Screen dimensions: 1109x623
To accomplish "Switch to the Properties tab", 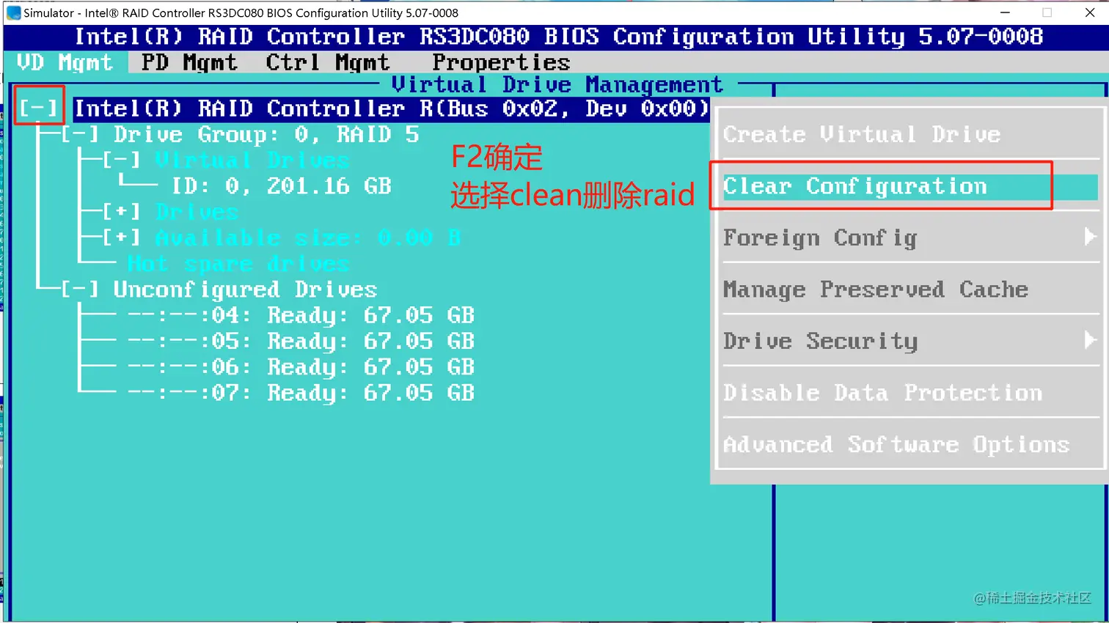I will 501,62.
